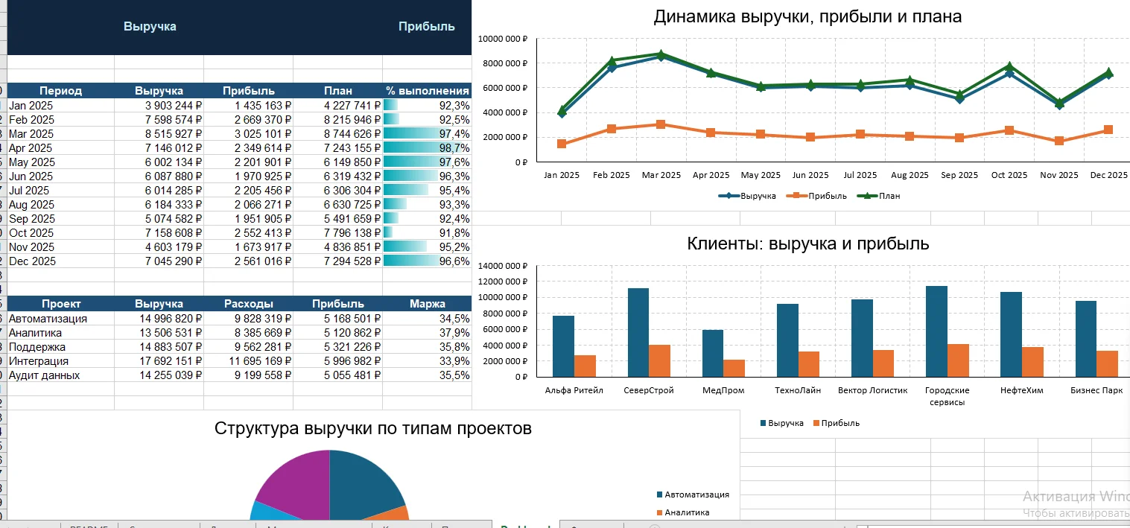Image resolution: width=1130 pixels, height=528 pixels.
Task: Select the Автоматизация project row label
Action: coord(61,319)
